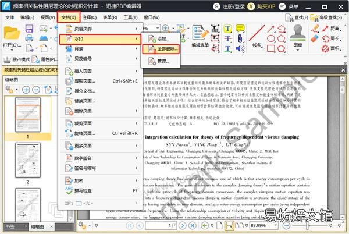Expand the 签名与缩写 submenu
Image resolution: width=349 pixels, height=234 pixels.
101,168
